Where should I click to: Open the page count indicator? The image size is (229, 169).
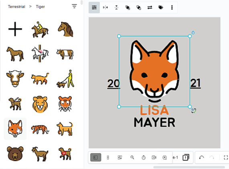click(186, 157)
